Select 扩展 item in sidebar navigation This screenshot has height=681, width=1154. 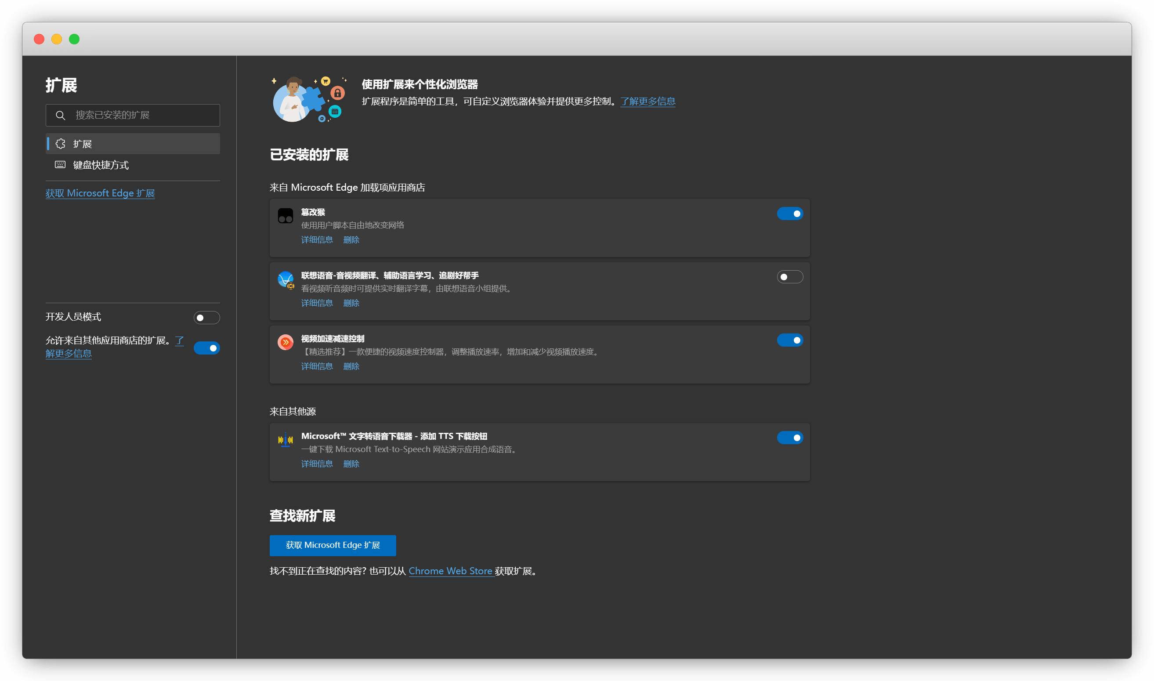click(83, 144)
